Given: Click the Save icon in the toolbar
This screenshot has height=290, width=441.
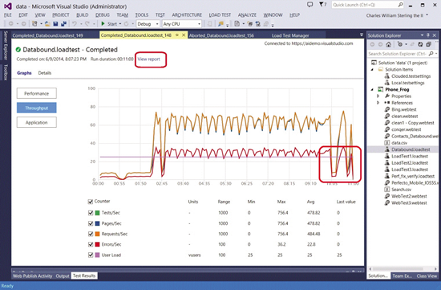Looking at the screenshot, I should [55, 24].
